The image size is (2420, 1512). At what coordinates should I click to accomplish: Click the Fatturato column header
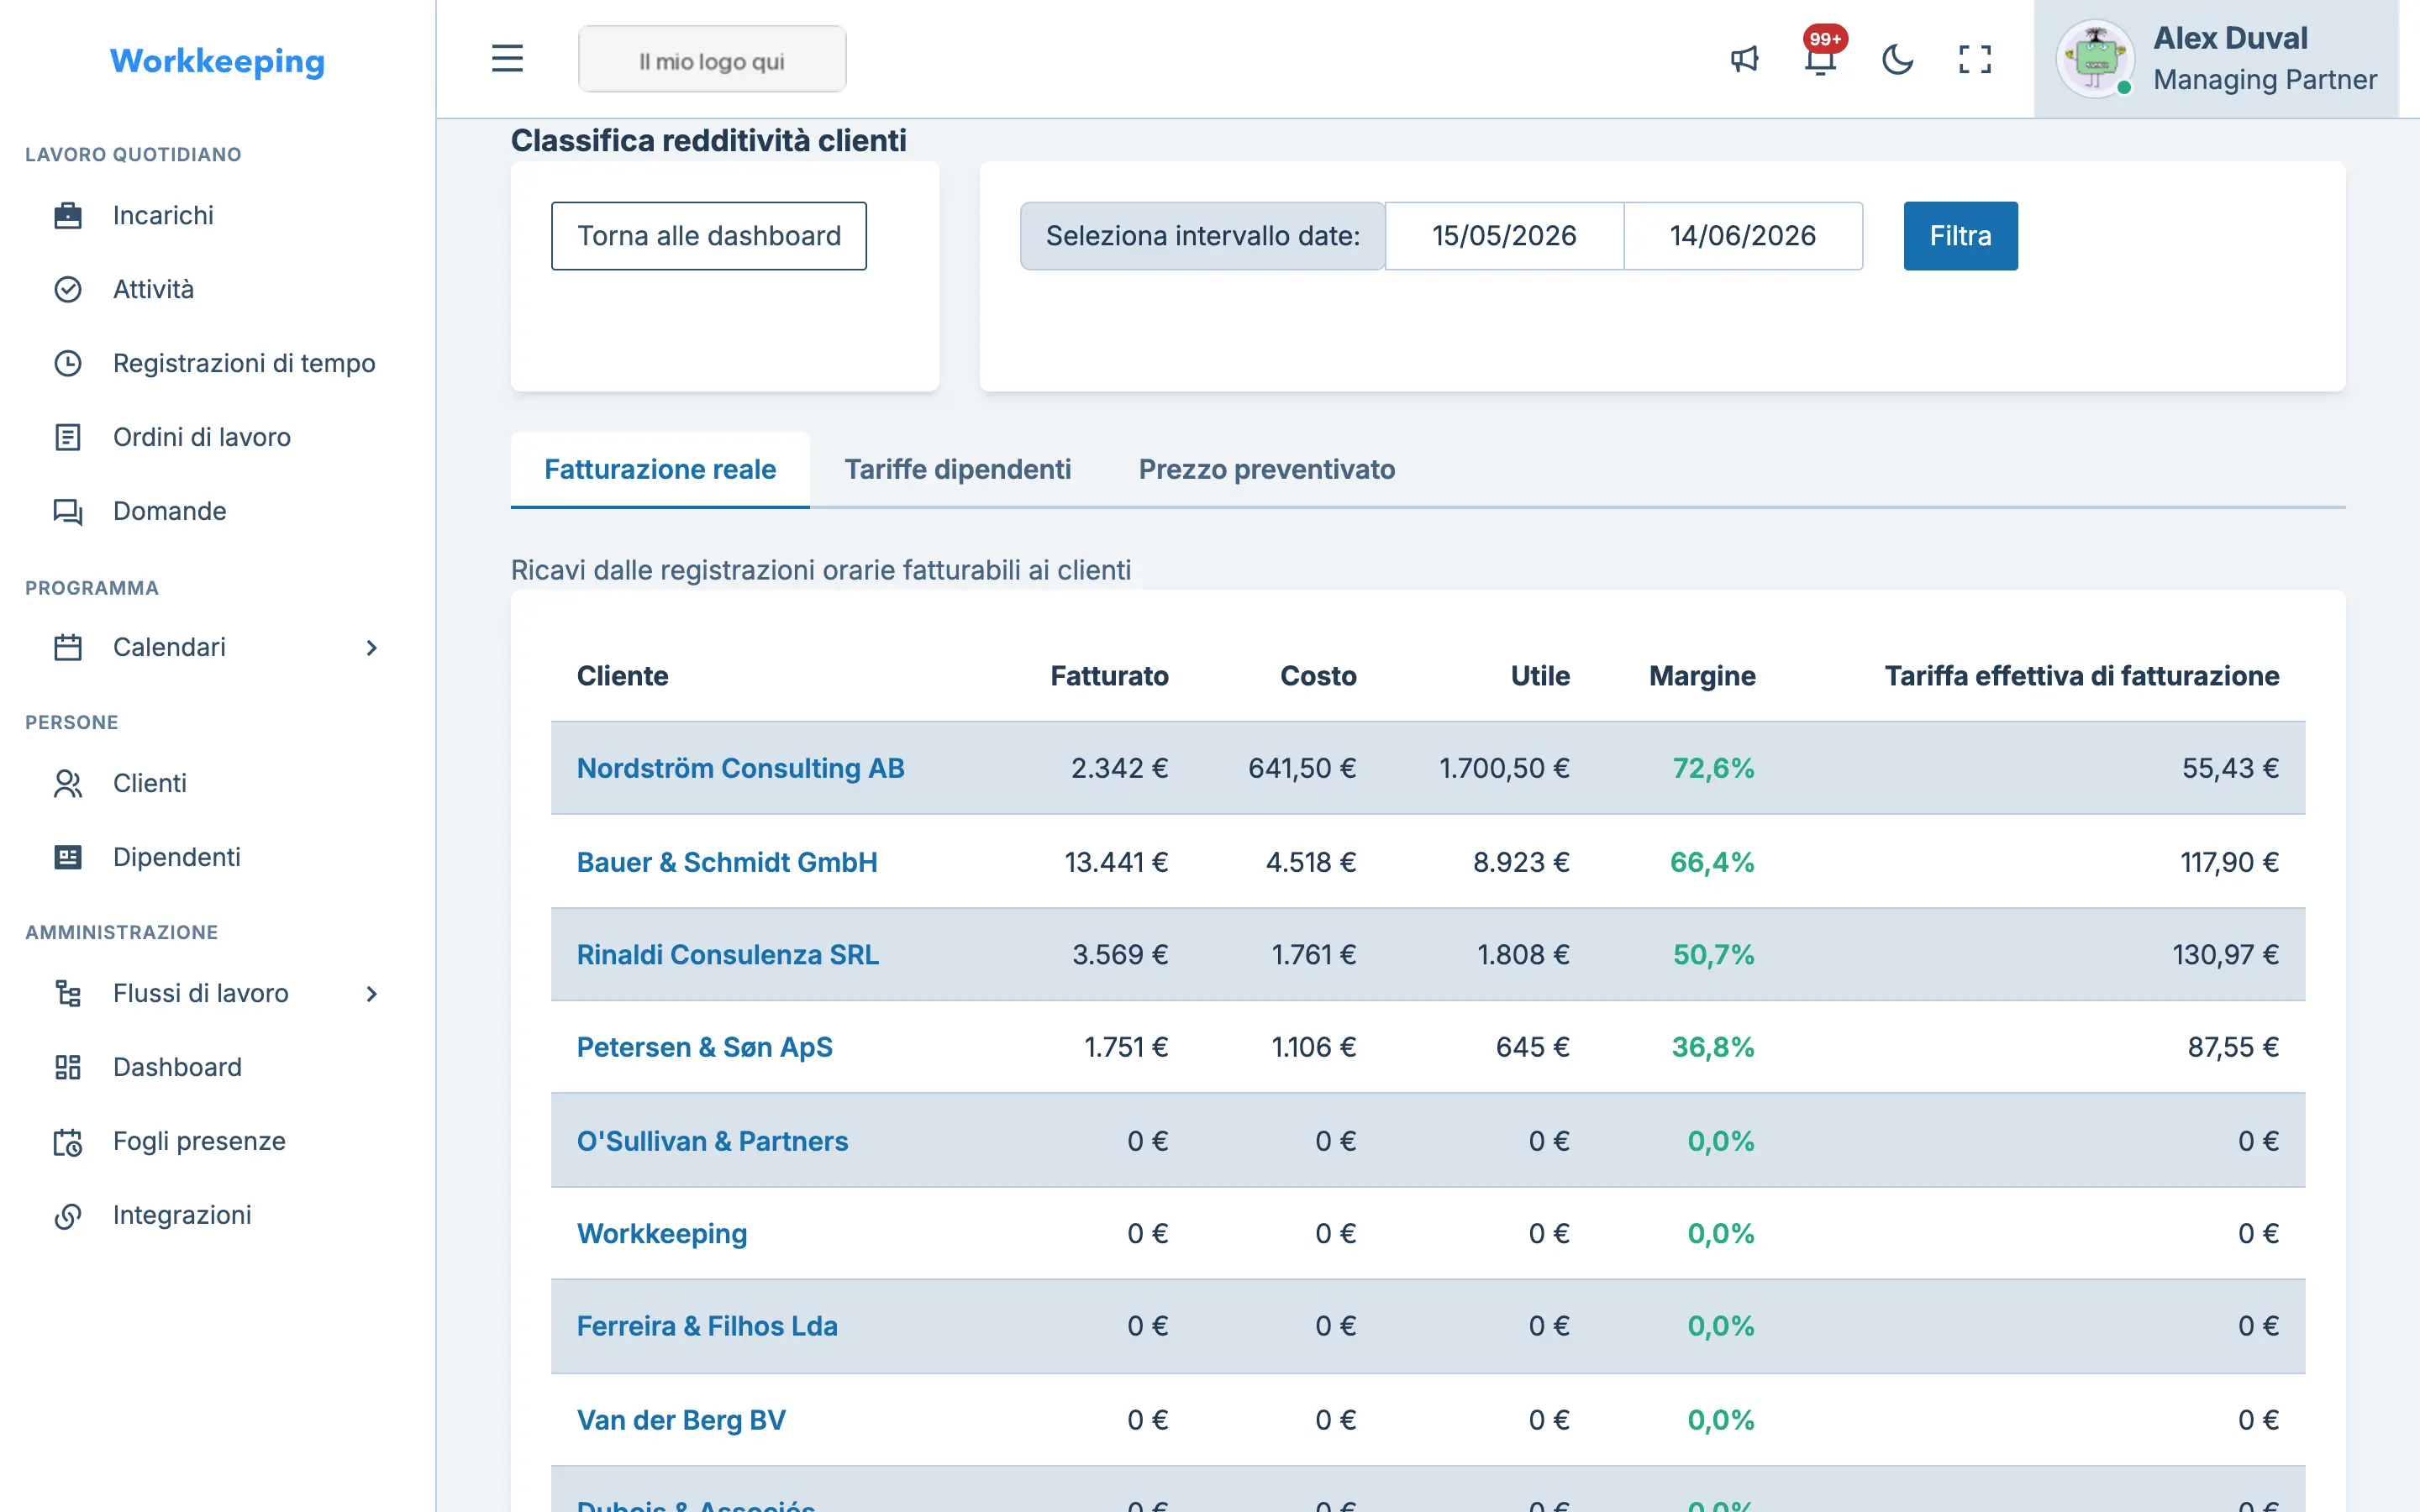[1109, 676]
